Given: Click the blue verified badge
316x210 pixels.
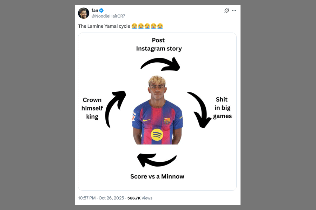Looking at the screenshot, I should (x=101, y=10).
